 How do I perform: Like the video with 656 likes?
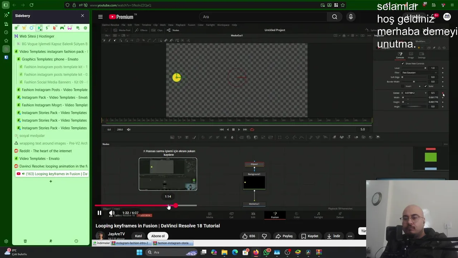(249, 236)
